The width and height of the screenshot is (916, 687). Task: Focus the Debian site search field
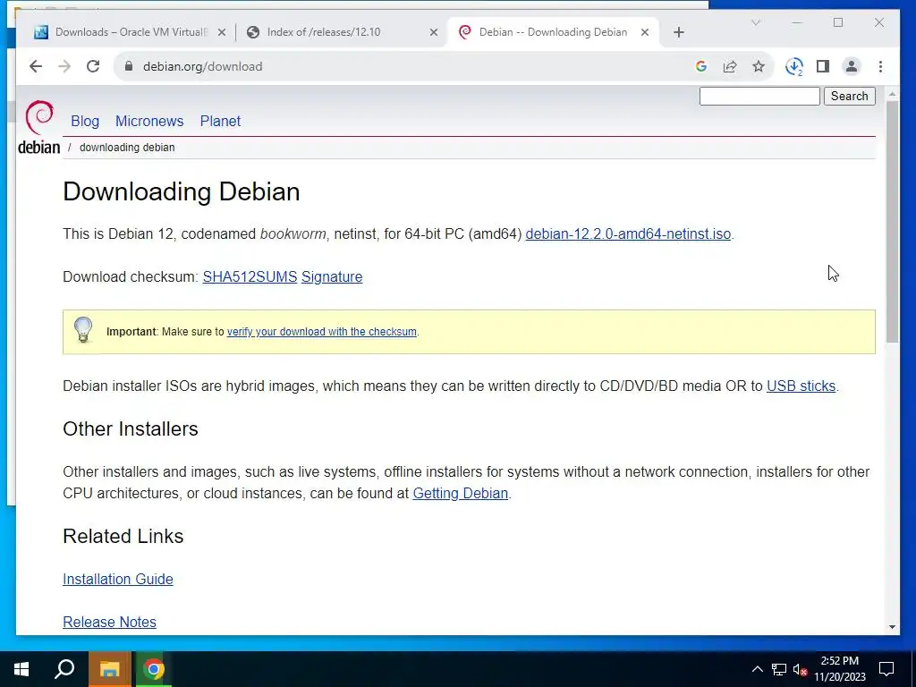759,97
